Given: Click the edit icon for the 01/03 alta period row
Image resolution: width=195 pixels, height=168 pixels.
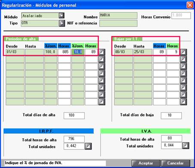Looking at the screenshot, I should (102, 52).
